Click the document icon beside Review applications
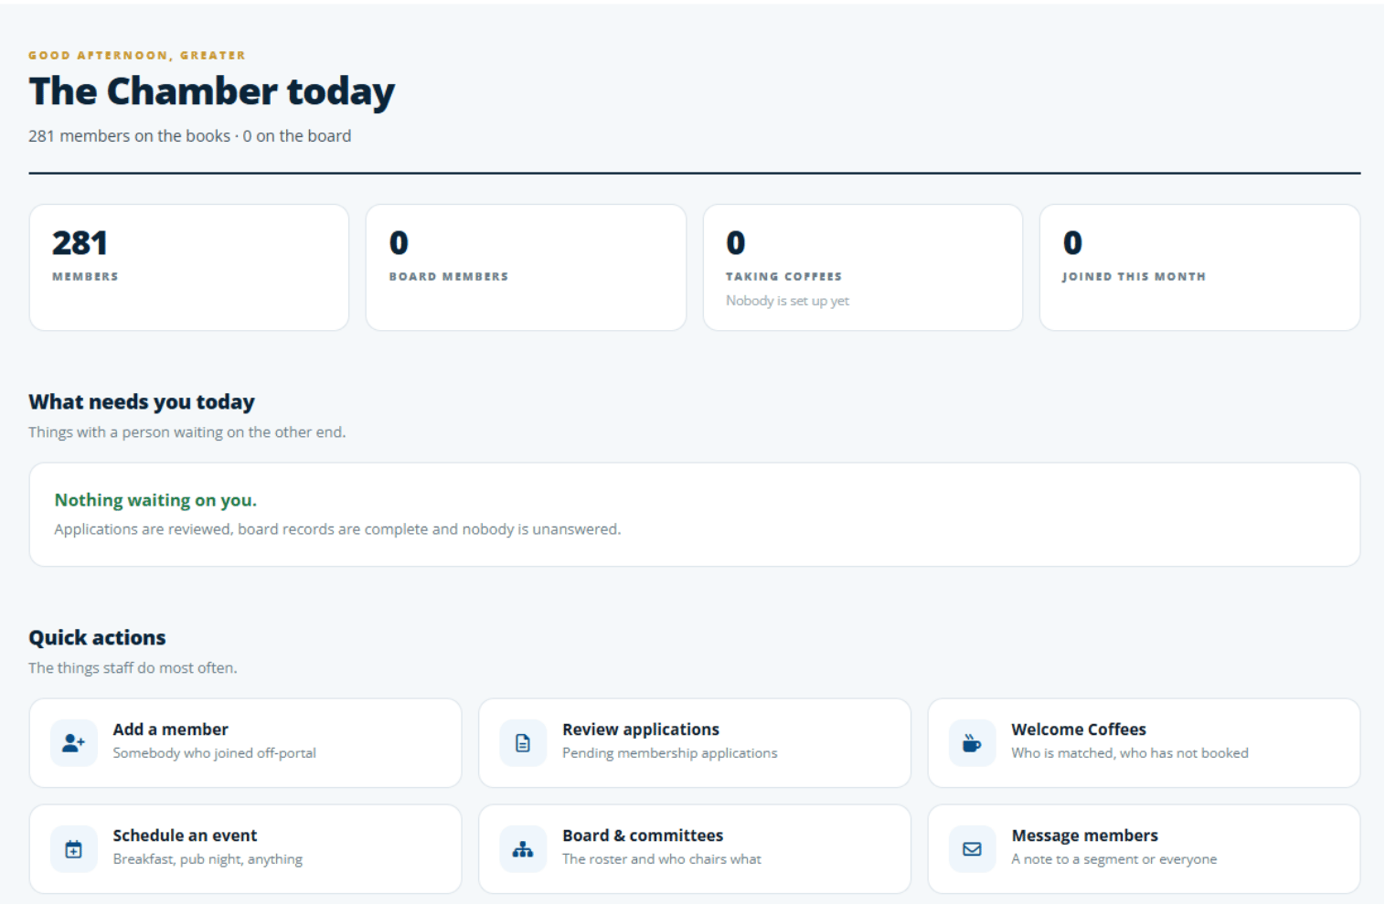Viewport: 1385px width, 905px height. 523,743
